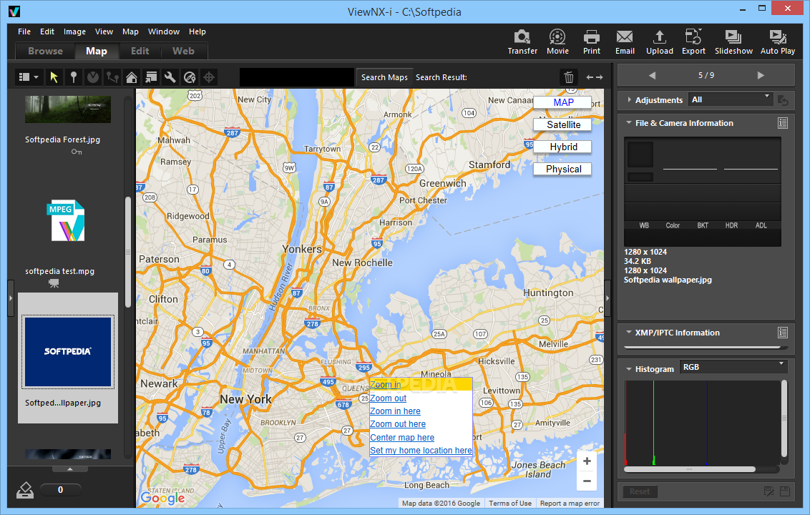Open the thumbnail layout dropdown in map toolbar
The width and height of the screenshot is (810, 515).
(29, 77)
